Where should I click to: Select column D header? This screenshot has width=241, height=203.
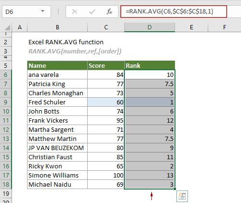point(149,27)
